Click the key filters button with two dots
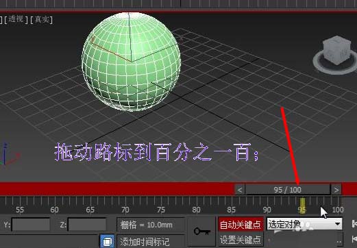 (x=339, y=240)
